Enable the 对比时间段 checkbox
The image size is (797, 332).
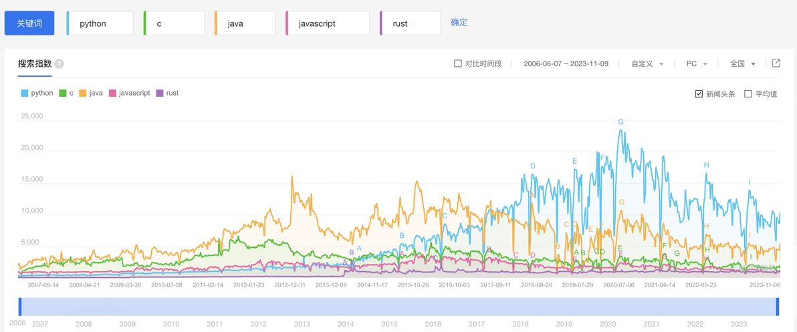(x=458, y=63)
